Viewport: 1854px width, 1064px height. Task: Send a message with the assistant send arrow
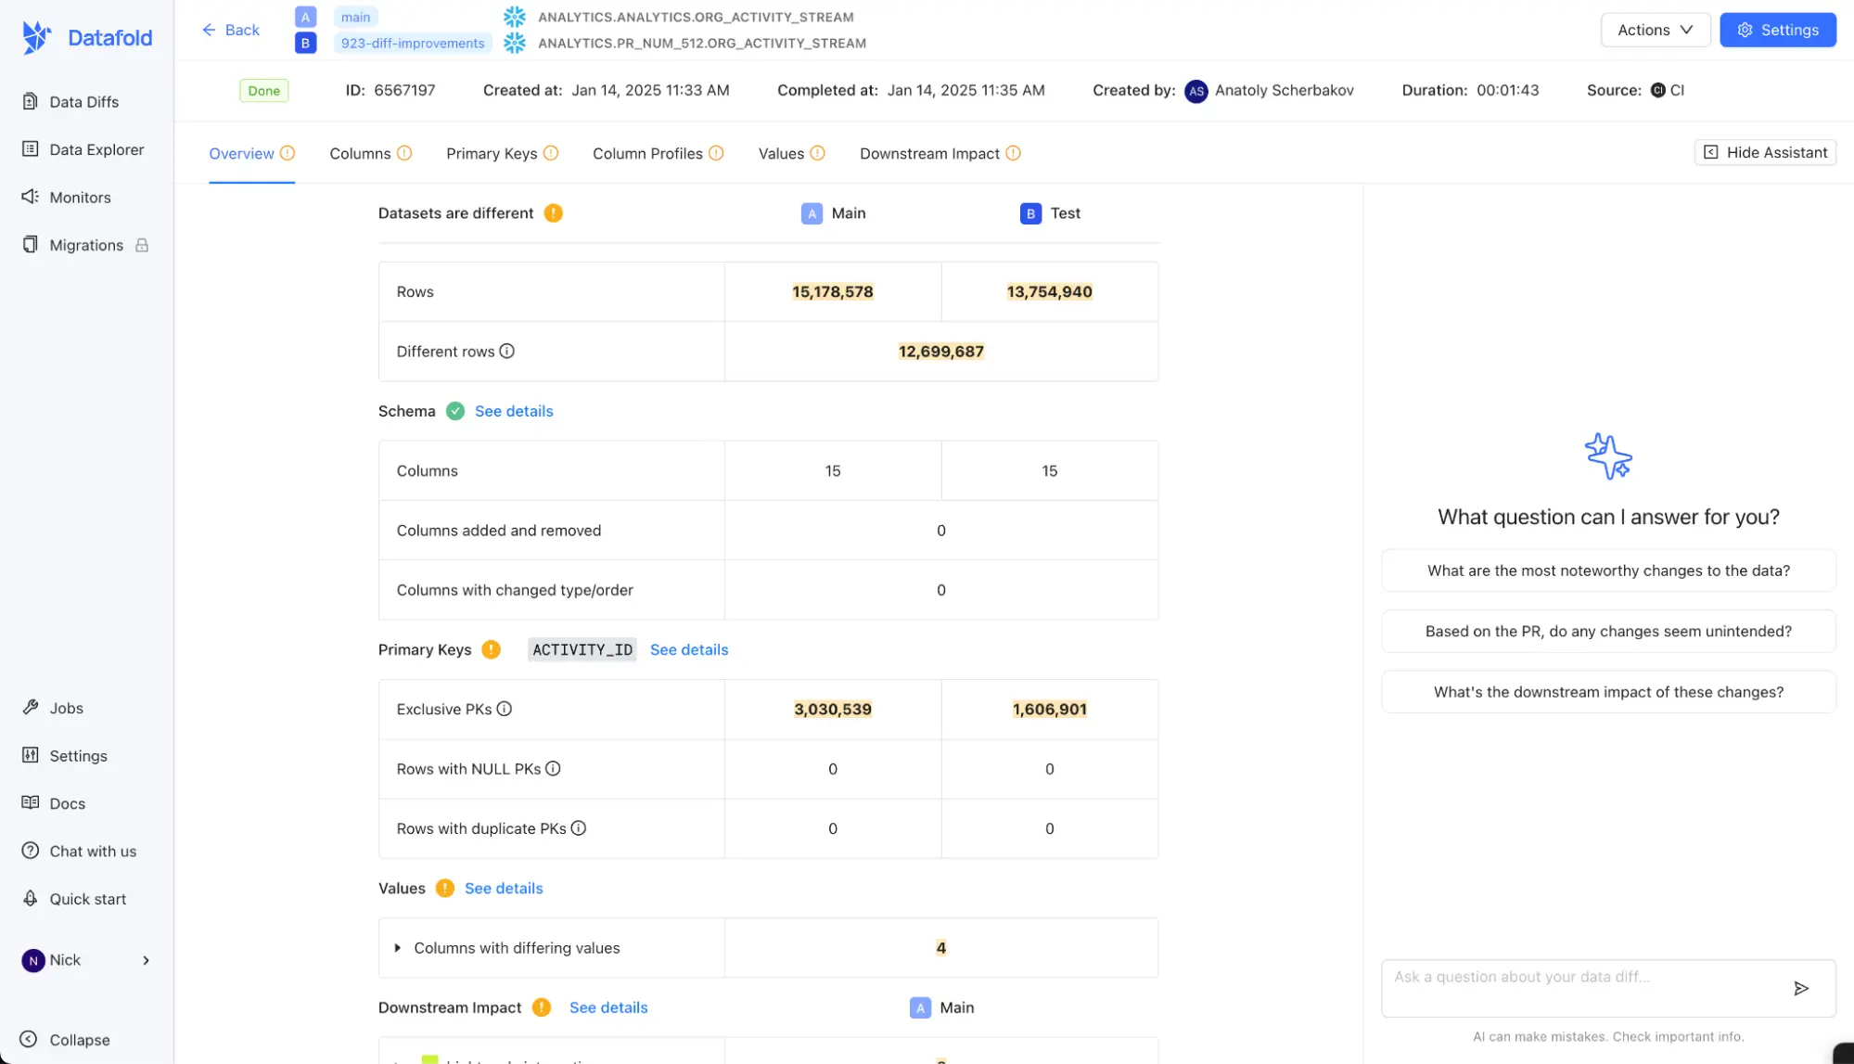click(x=1802, y=988)
